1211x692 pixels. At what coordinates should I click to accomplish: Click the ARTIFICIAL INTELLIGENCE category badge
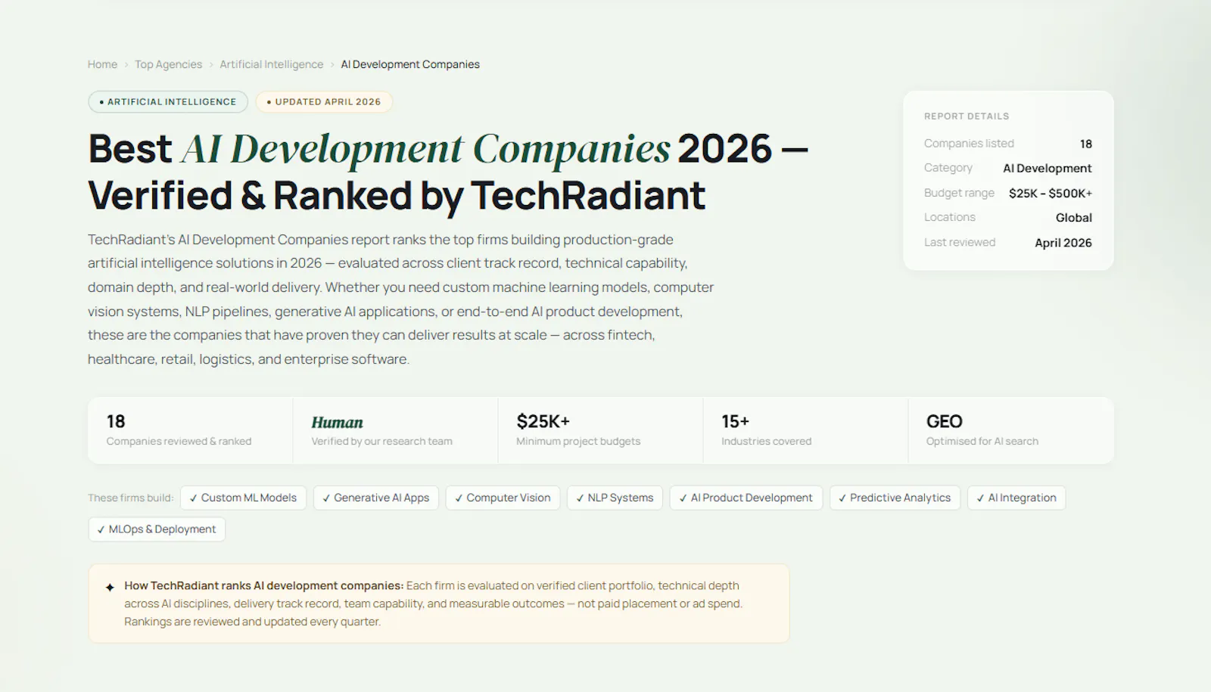[168, 102]
